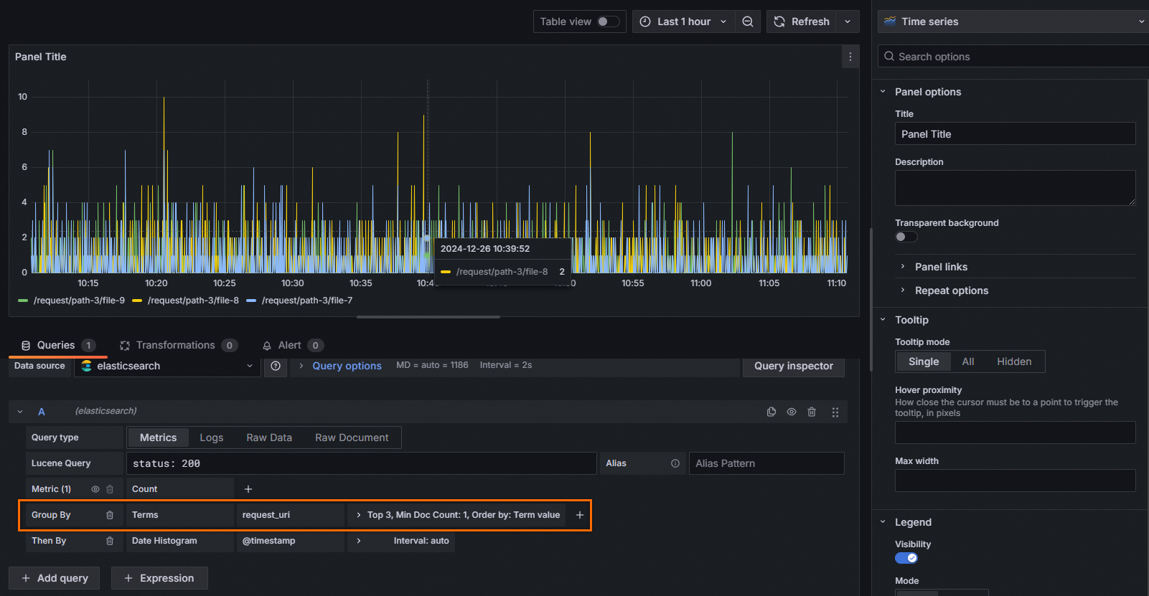
Task: Remove the Group By row trash icon
Action: pyautogui.click(x=110, y=515)
